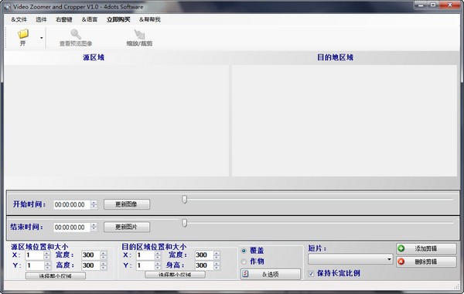Screen dimensions: 464x294
Task: Open the 短片 clip dropdown
Action: (350, 259)
